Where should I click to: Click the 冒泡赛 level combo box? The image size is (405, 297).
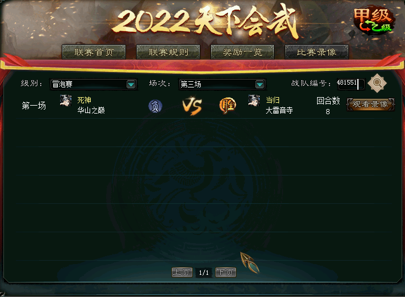click(x=93, y=84)
